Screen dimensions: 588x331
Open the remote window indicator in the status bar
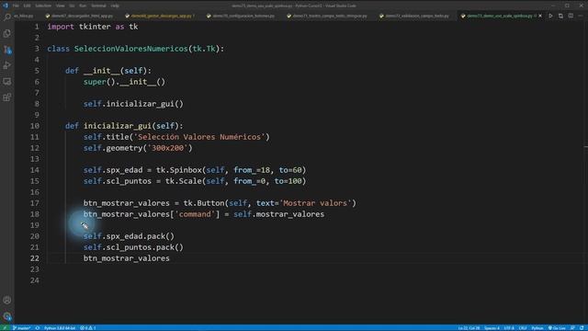tap(5, 328)
